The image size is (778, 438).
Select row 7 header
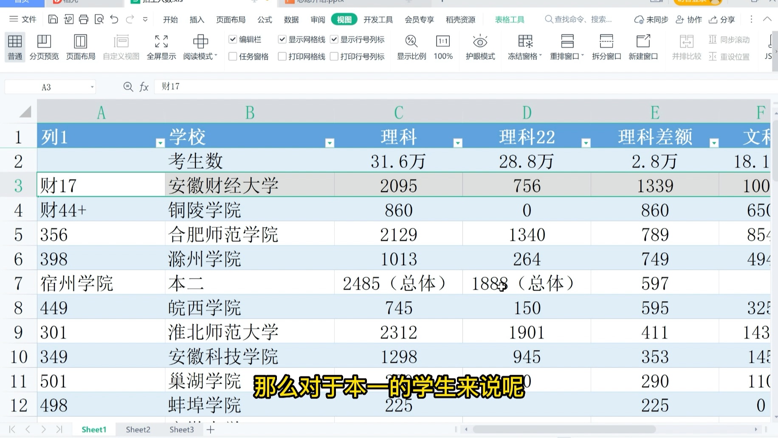pyautogui.click(x=18, y=283)
